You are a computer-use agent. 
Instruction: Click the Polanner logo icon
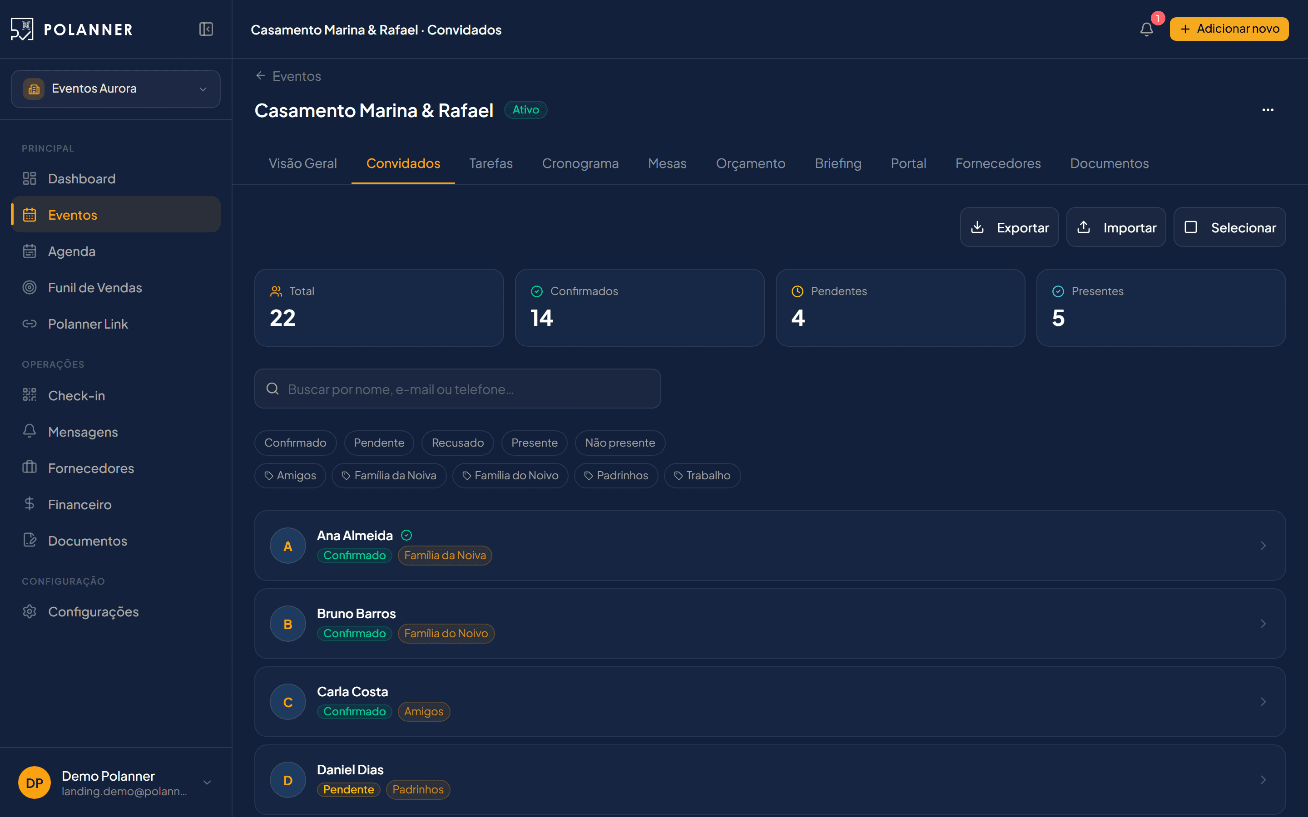[22, 29]
